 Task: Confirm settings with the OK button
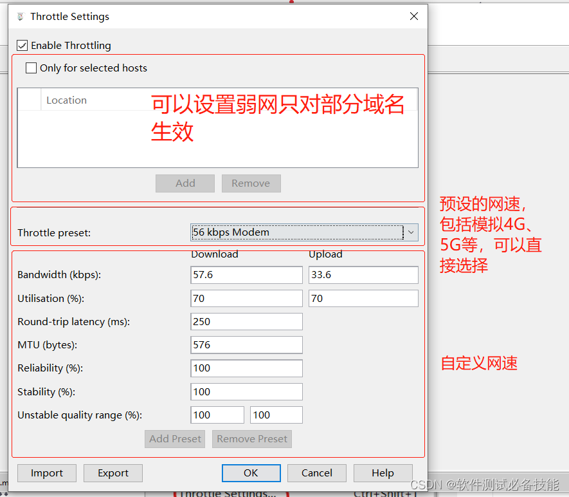(251, 473)
